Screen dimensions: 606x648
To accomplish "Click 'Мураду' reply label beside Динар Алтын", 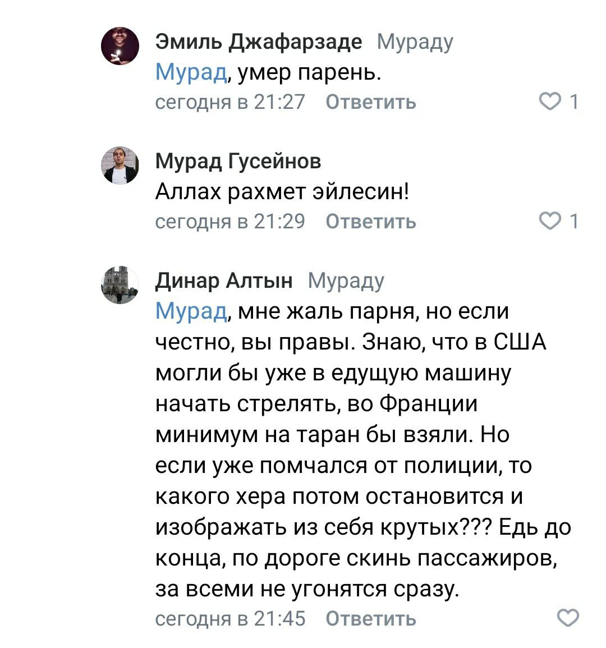I will 346,280.
